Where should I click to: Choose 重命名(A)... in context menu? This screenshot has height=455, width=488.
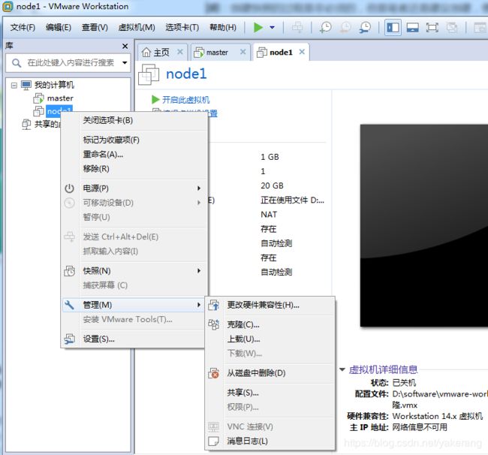(134, 155)
